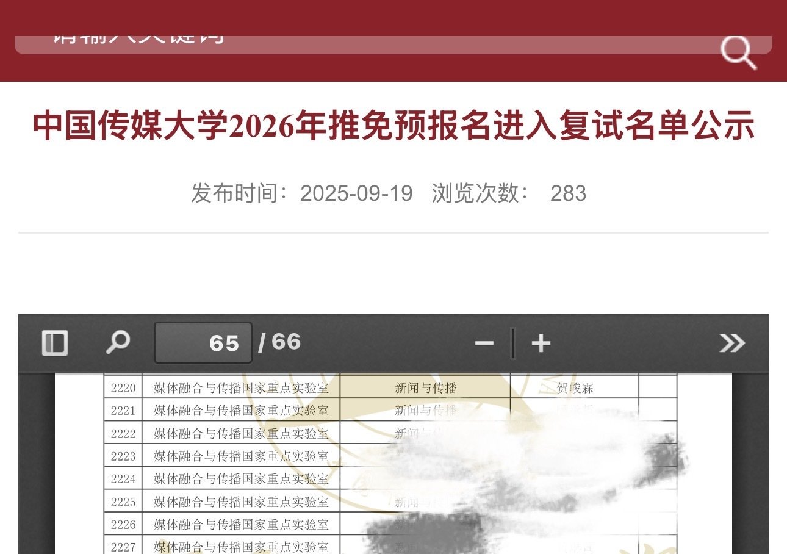
Task: Click 新闻与传播 cell in row 2220
Action: point(425,387)
